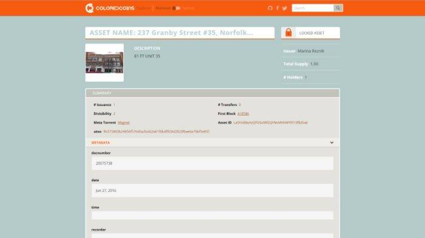425x238 pixels.
Task: Collapse the Metadata section chevron
Action: [x=331, y=142]
